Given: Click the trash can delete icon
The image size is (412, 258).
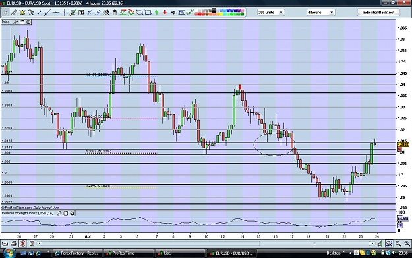Looking at the screenshot, I should pyautogui.click(x=115, y=13).
